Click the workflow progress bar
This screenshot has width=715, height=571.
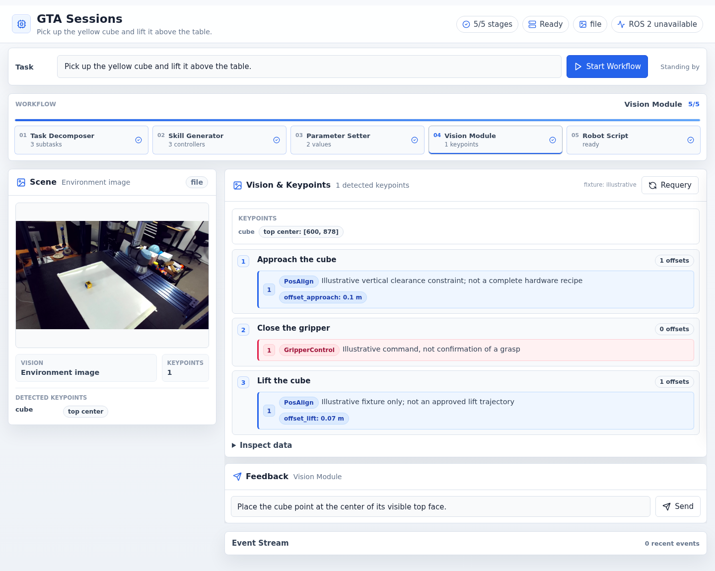click(357, 120)
